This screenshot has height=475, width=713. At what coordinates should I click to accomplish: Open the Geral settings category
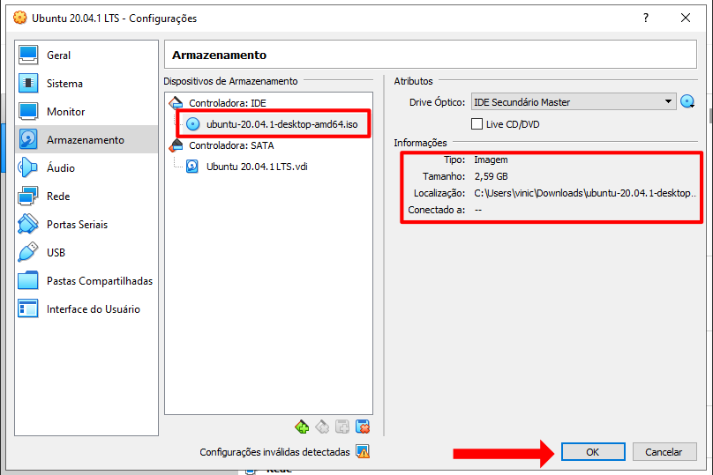click(x=86, y=56)
